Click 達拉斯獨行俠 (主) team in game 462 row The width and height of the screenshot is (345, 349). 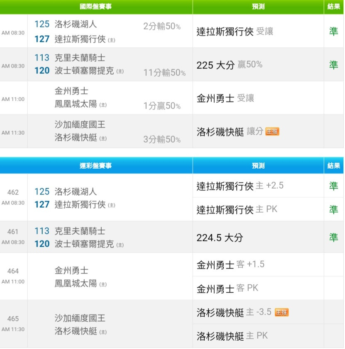tap(85, 204)
